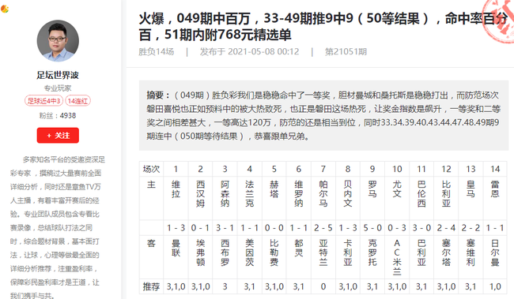The image size is (514, 299).
Task: Click the score 0 - 1 under 西汉姆
Action: [x=201, y=228]
